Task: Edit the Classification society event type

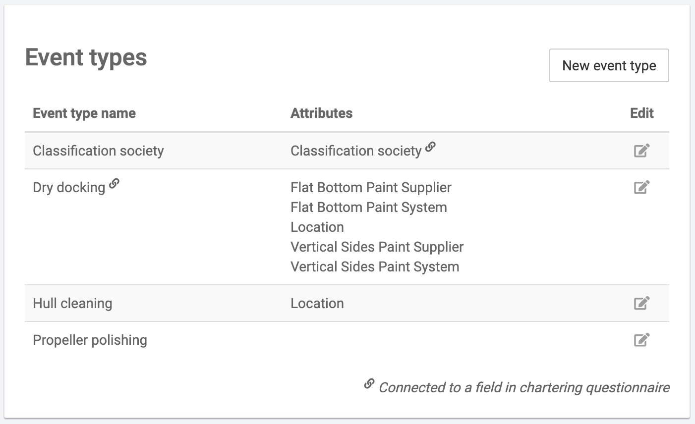Action: click(641, 151)
